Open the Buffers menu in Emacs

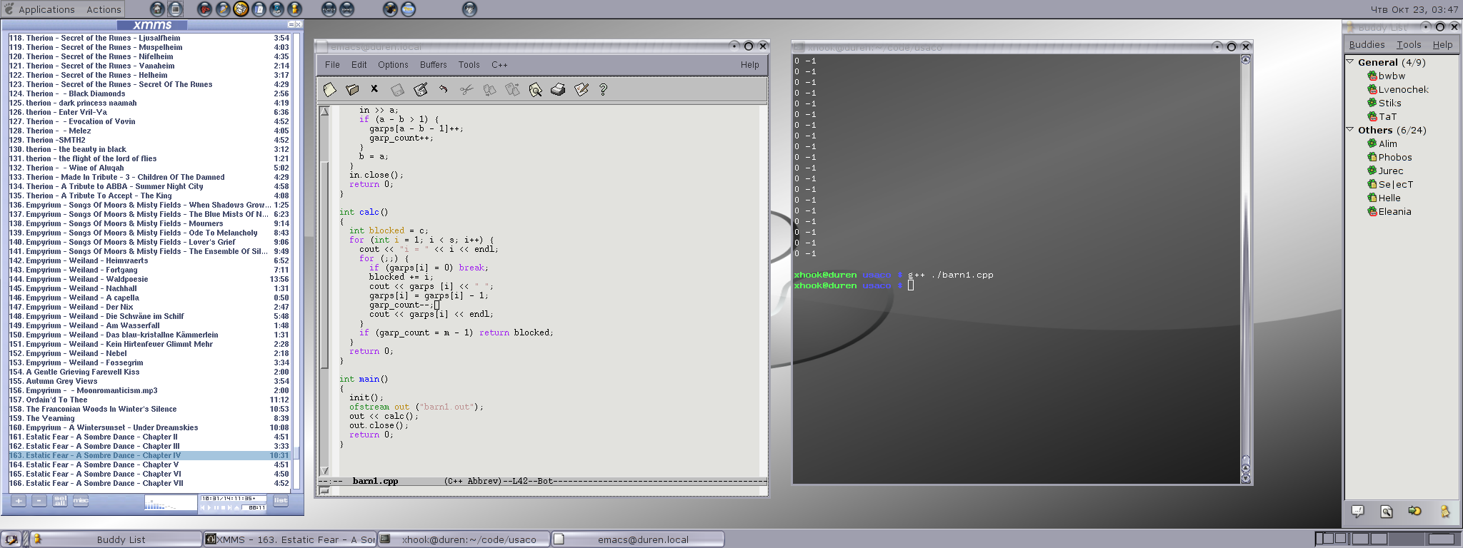click(x=433, y=65)
